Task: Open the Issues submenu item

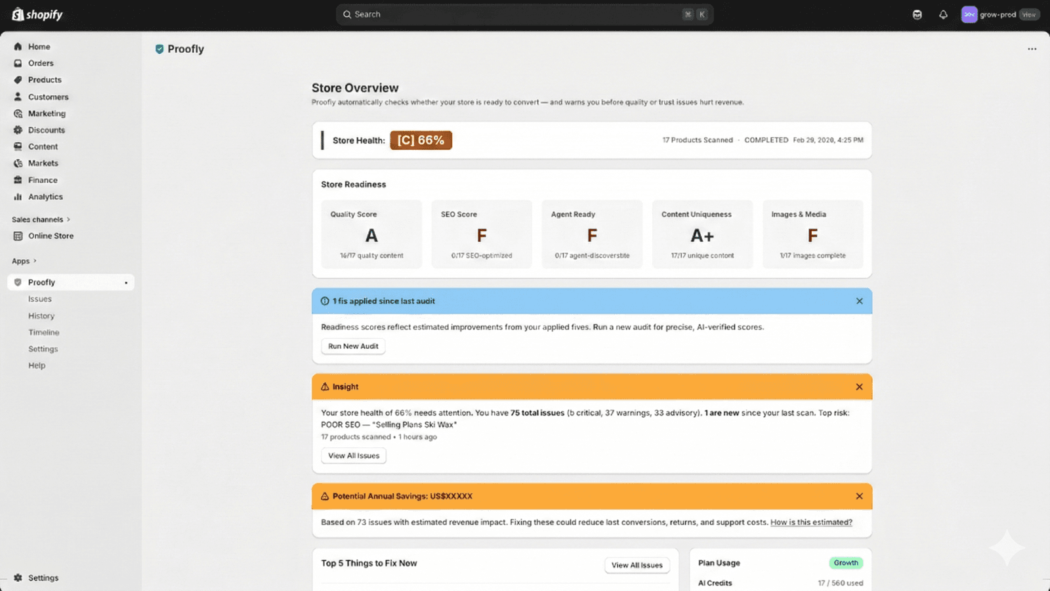Action: pyautogui.click(x=40, y=299)
